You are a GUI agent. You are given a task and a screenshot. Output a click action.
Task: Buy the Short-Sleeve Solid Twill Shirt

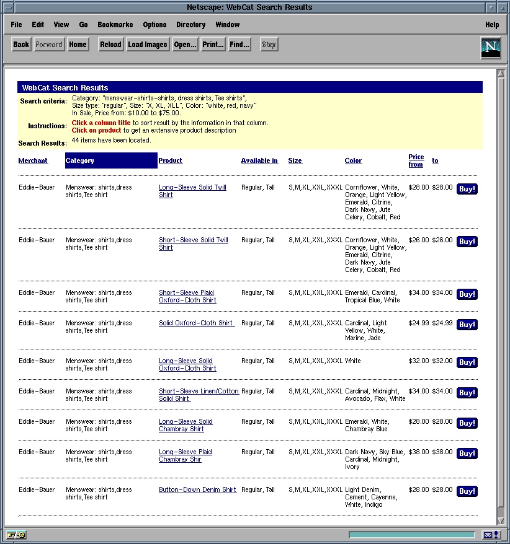[467, 242]
